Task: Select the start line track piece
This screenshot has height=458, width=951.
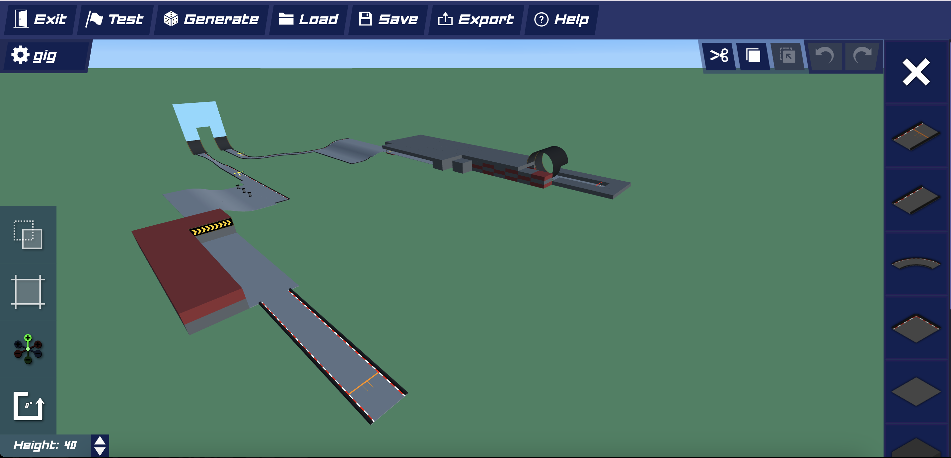Action: 916,136
